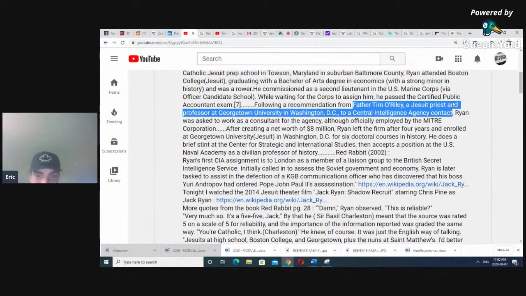Open the account avatar menu
Screen dimensions: 526x296
click(500, 59)
